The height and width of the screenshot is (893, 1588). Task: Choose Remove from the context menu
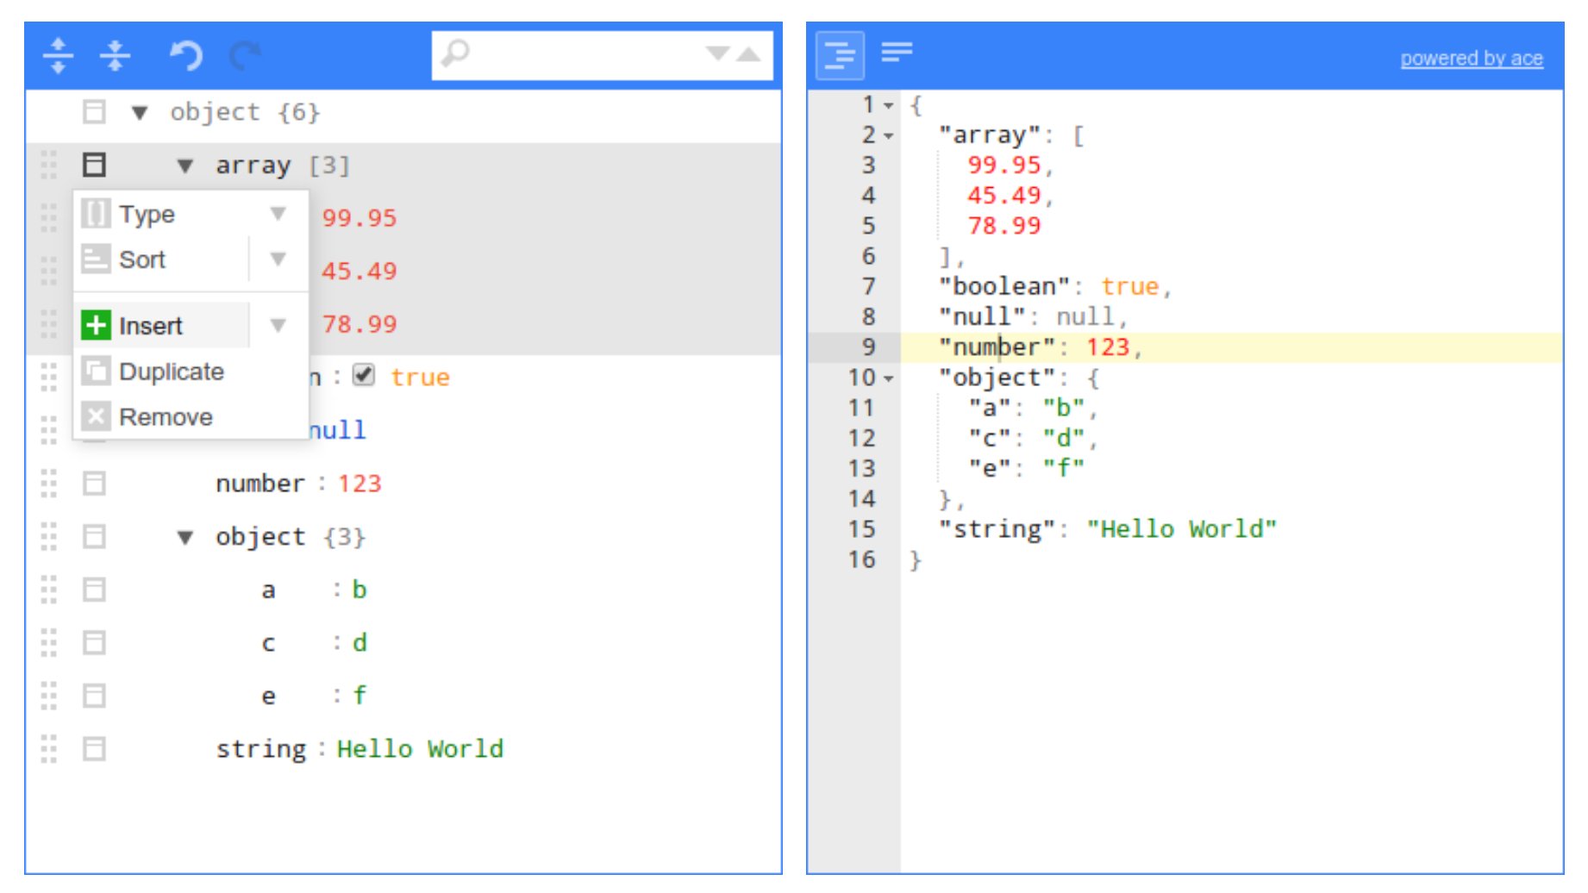pos(165,417)
